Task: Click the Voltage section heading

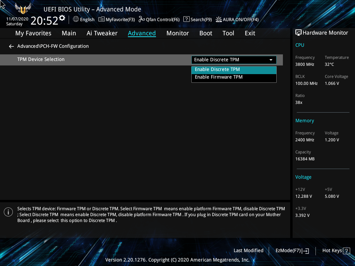Action: (303, 177)
